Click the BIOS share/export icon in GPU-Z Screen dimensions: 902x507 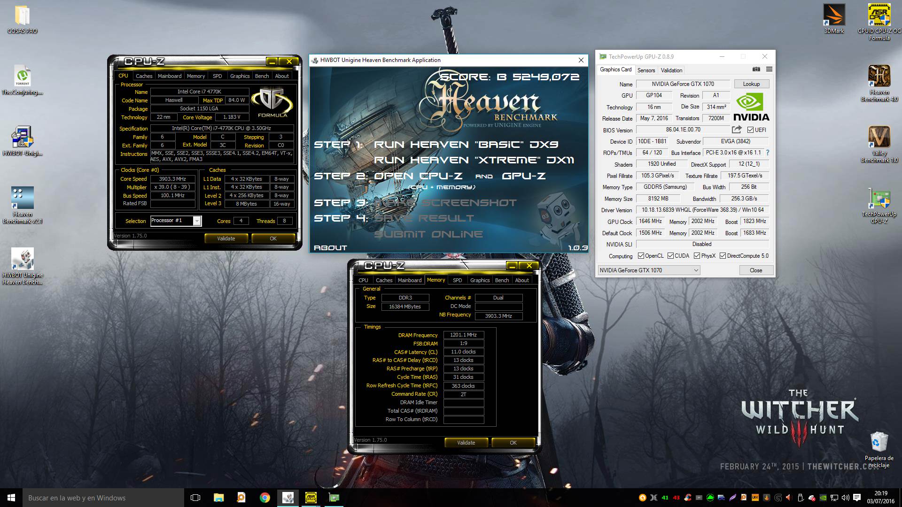point(737,129)
